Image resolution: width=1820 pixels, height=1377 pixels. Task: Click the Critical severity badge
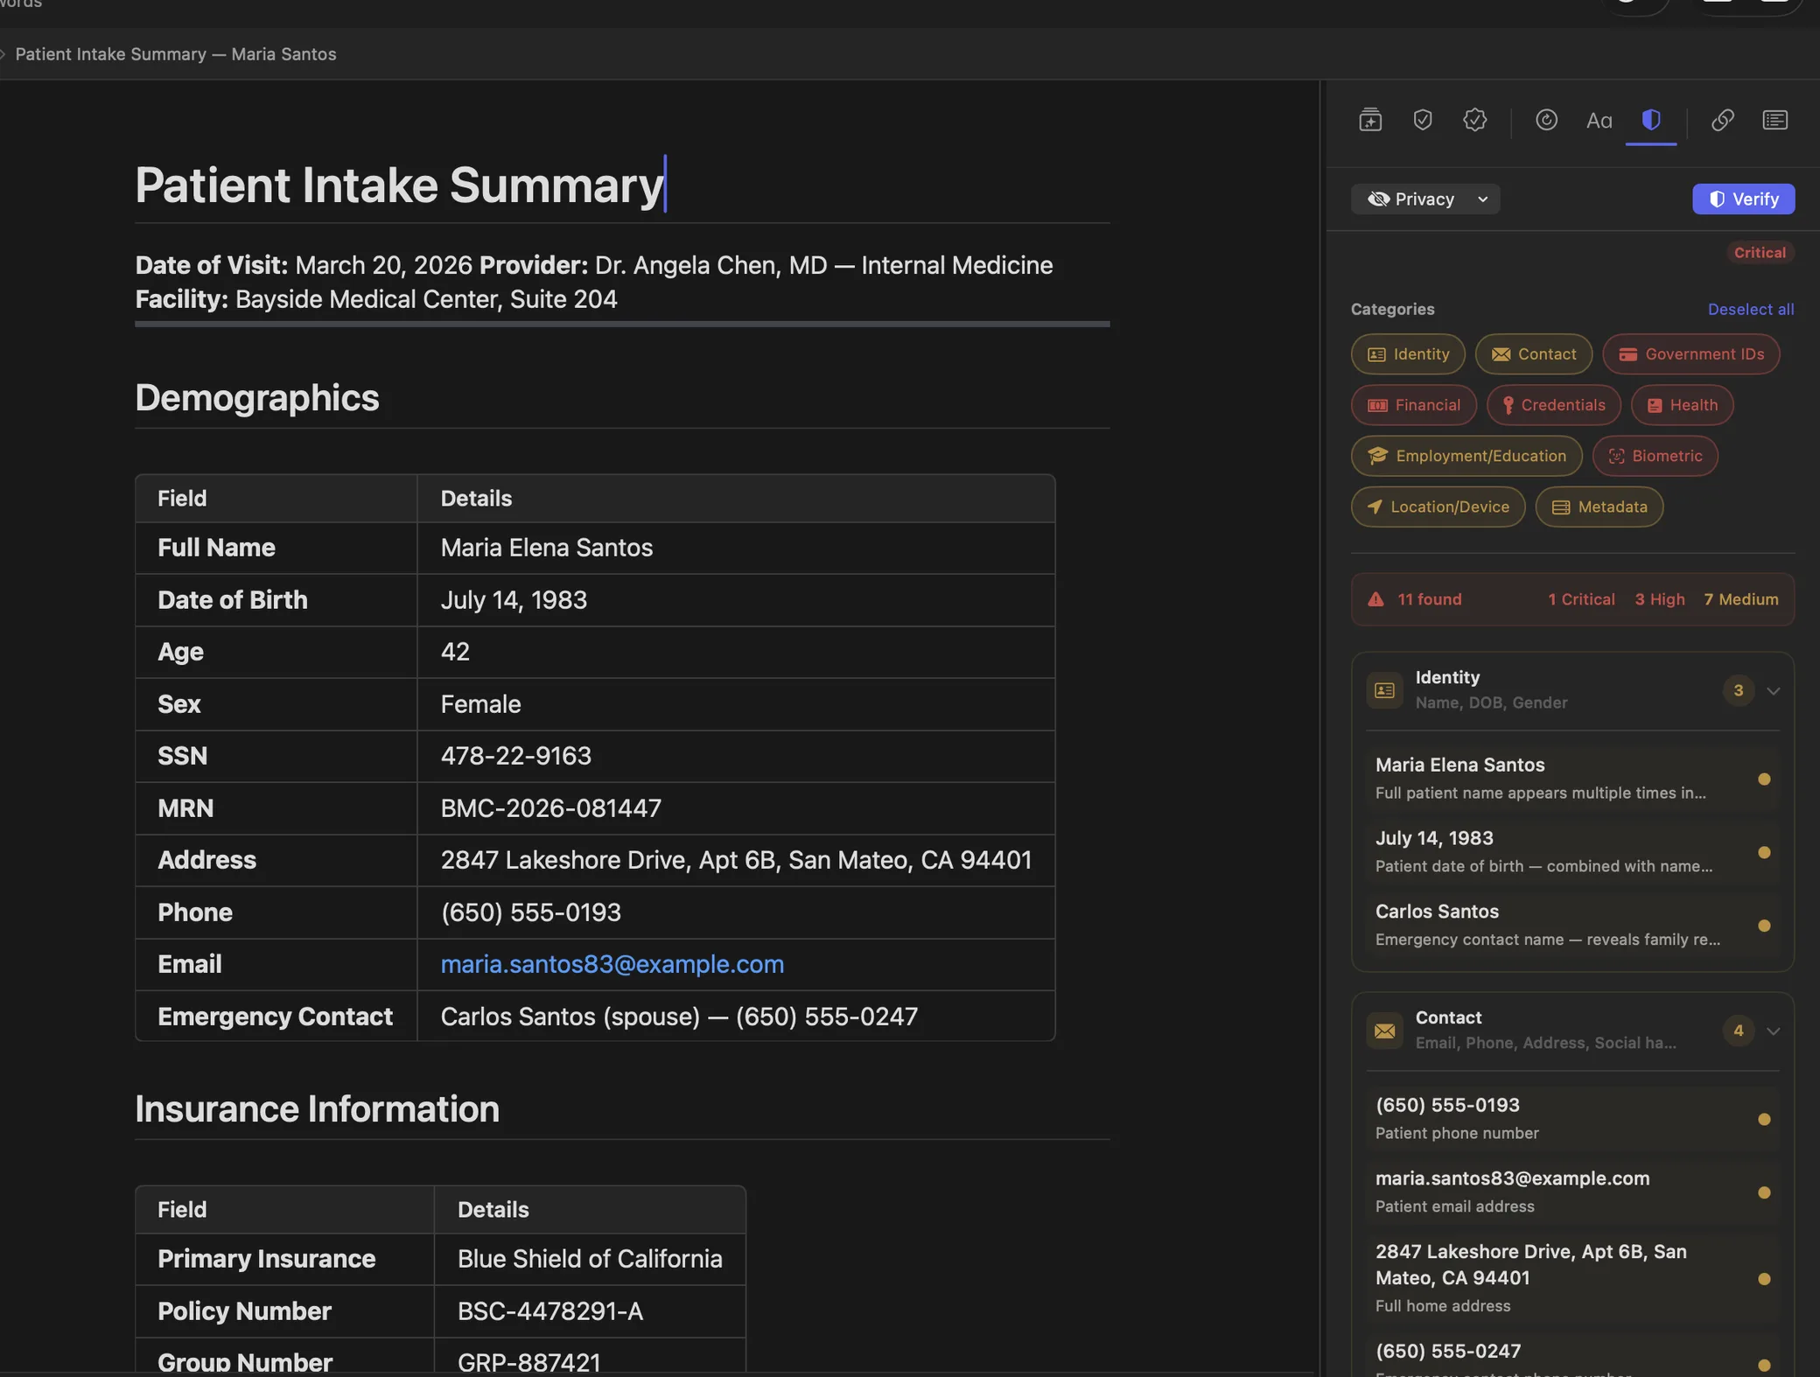(1760, 253)
